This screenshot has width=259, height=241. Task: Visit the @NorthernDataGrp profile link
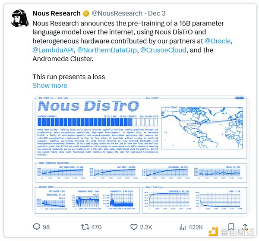point(107,50)
